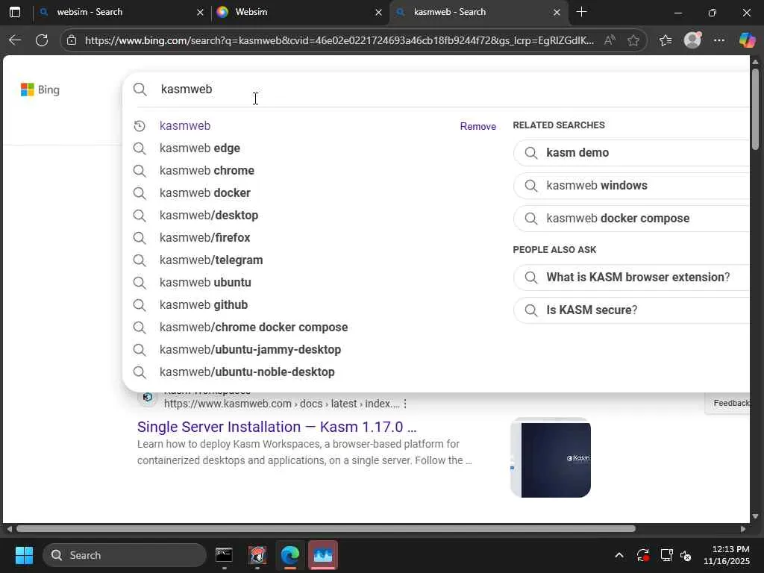
Task: Select suggestion kasmweb/ubuntu-jammy-desktop
Action: [250, 350]
